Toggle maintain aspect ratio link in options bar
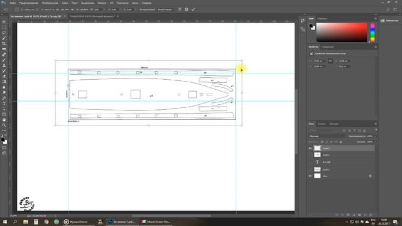402x226 pixels. point(73,9)
